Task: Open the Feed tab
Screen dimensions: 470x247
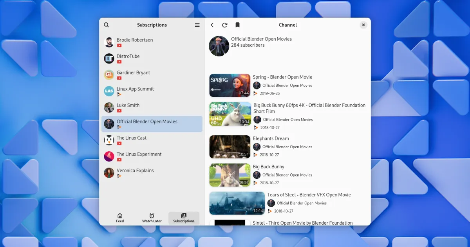Action: point(120,218)
